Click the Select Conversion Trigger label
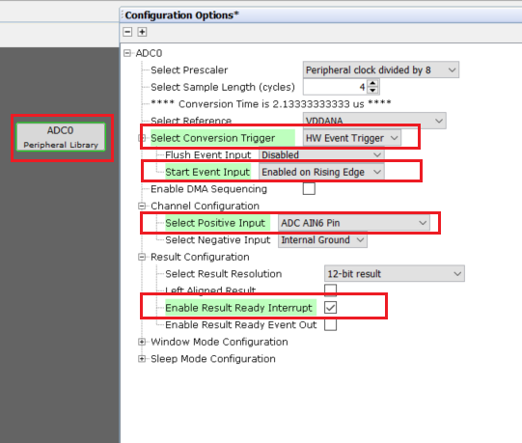522x443 pixels. [x=212, y=138]
